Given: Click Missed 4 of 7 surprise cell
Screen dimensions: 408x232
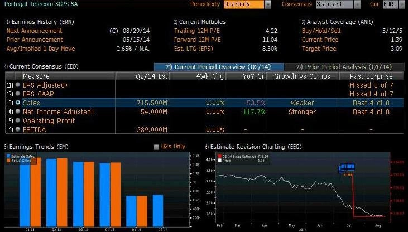Looking at the screenshot, I should (x=371, y=94).
